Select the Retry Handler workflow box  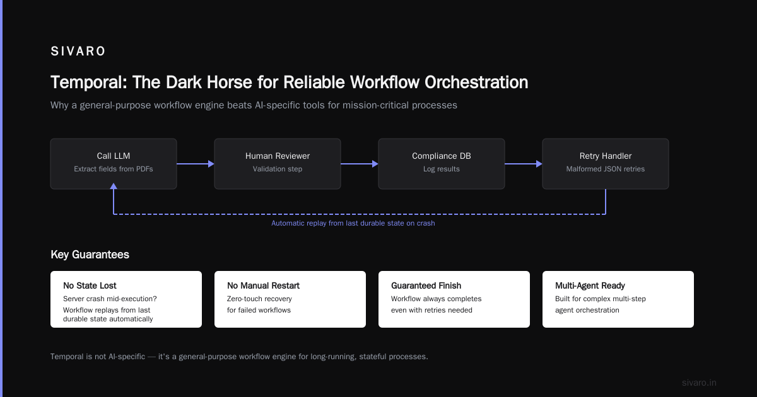point(606,164)
